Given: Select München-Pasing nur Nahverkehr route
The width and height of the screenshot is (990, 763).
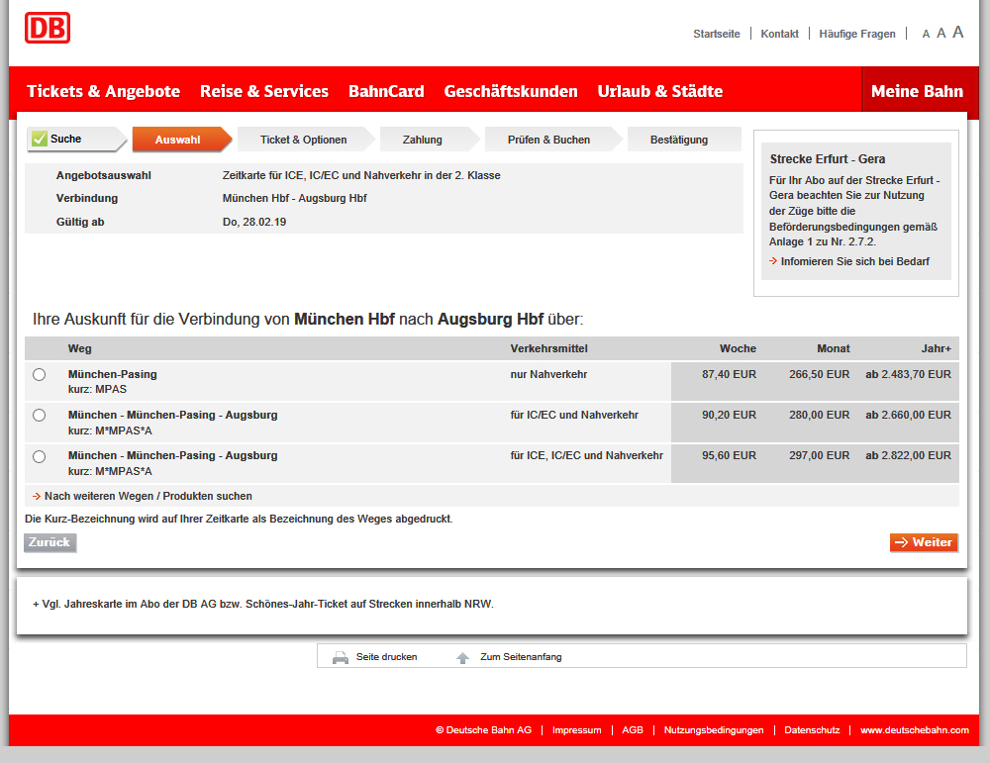Looking at the screenshot, I should pyautogui.click(x=40, y=375).
